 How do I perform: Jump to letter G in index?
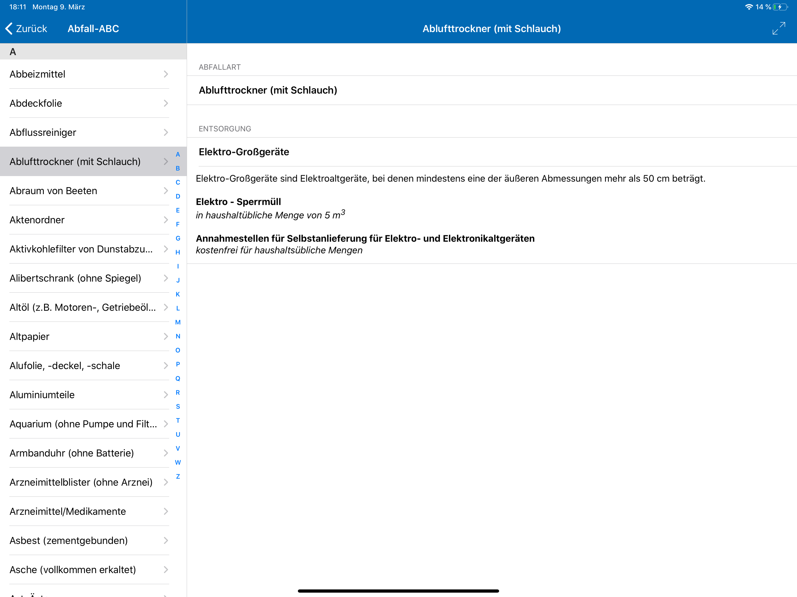pos(178,238)
